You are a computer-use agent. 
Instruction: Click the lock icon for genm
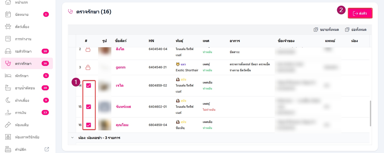click(x=88, y=67)
